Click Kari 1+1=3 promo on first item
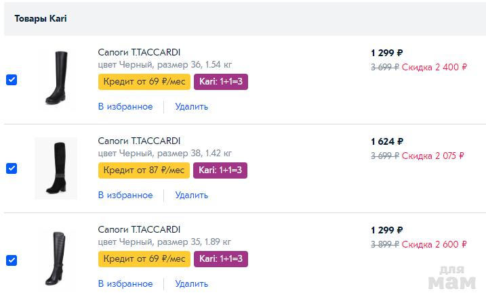This screenshot has height=299, width=486. 220,82
